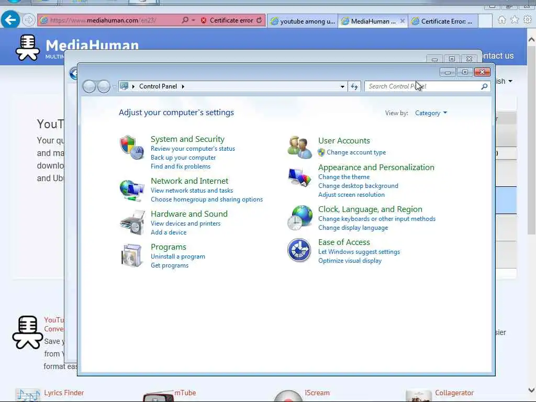The image size is (536, 402).
Task: Click View devices and printers link
Action: click(186, 224)
